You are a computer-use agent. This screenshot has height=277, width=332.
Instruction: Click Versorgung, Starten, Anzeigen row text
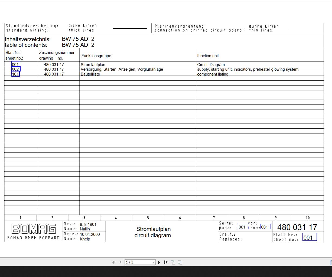click(x=122, y=69)
